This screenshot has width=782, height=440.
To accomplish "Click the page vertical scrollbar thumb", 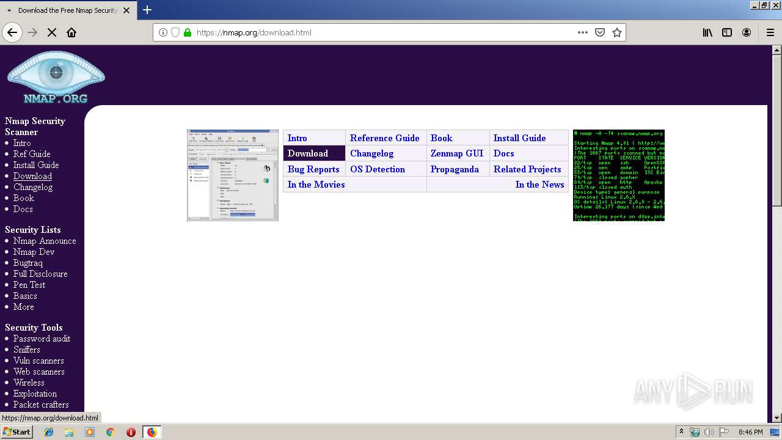I will tap(777, 131).
